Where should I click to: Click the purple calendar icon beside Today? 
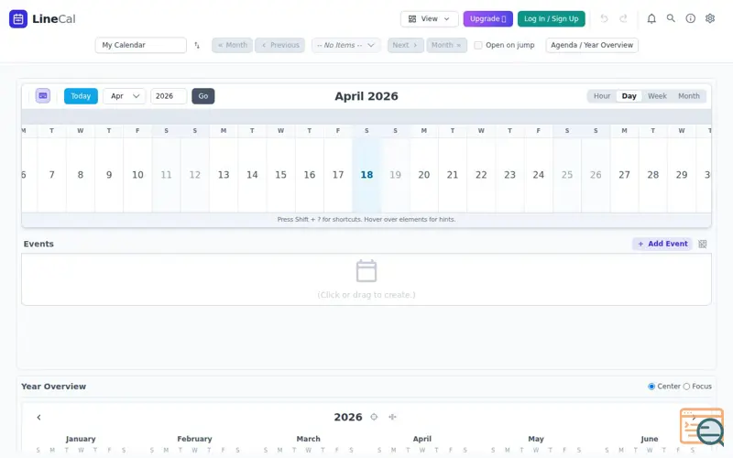click(x=43, y=96)
